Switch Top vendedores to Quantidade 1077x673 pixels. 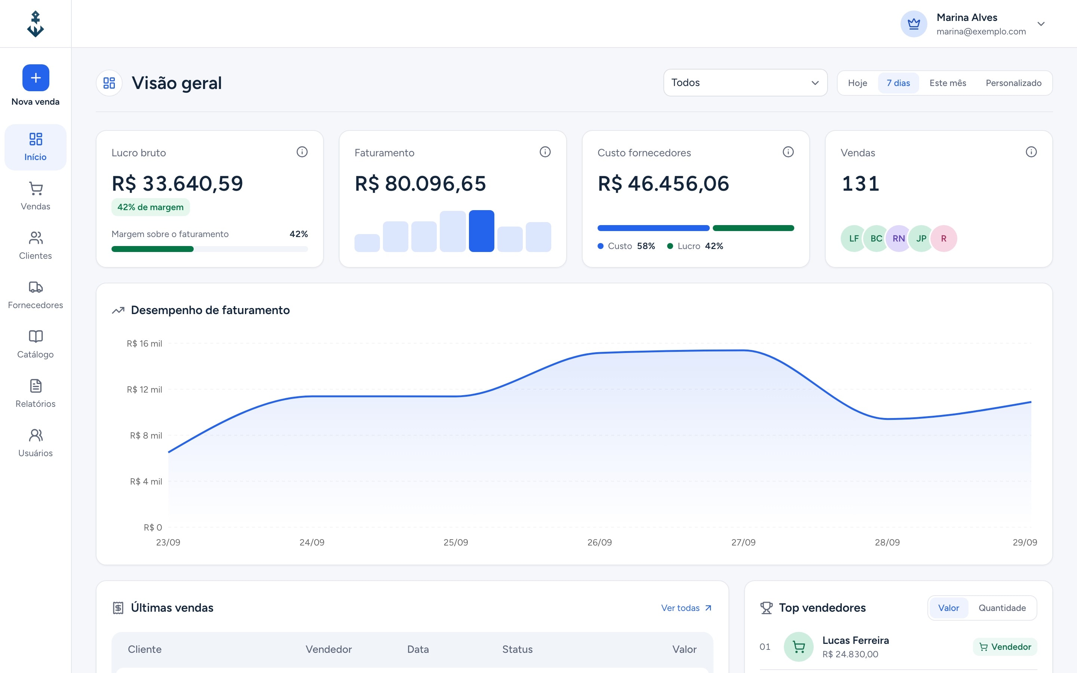1002,608
